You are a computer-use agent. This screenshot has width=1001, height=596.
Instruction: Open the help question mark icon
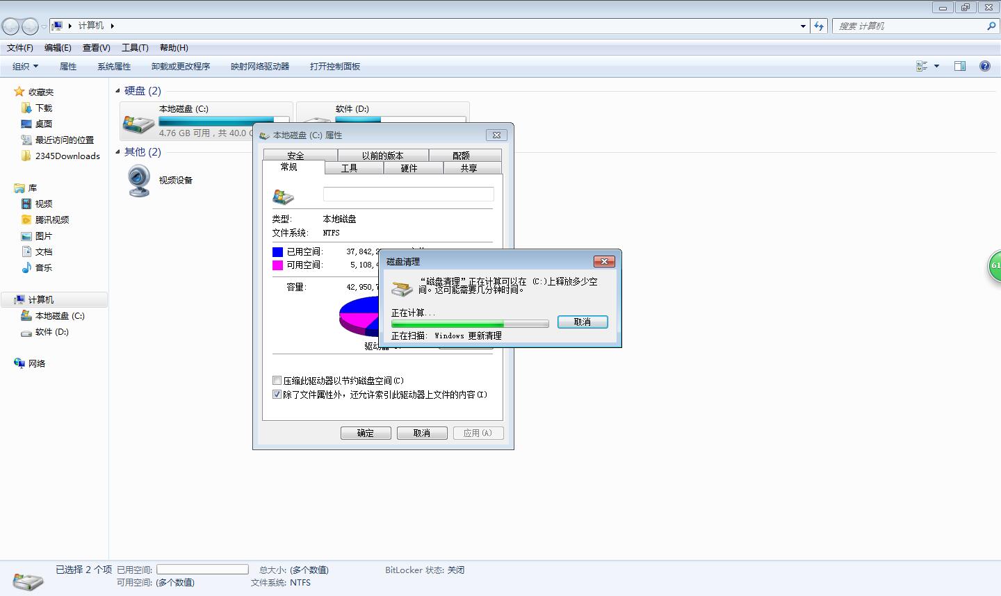point(984,66)
